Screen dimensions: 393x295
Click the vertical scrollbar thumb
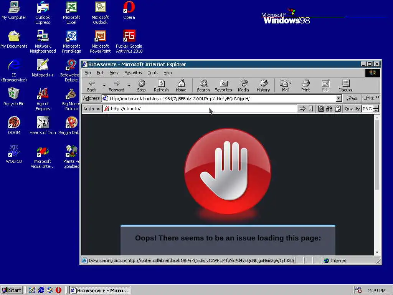[377, 155]
